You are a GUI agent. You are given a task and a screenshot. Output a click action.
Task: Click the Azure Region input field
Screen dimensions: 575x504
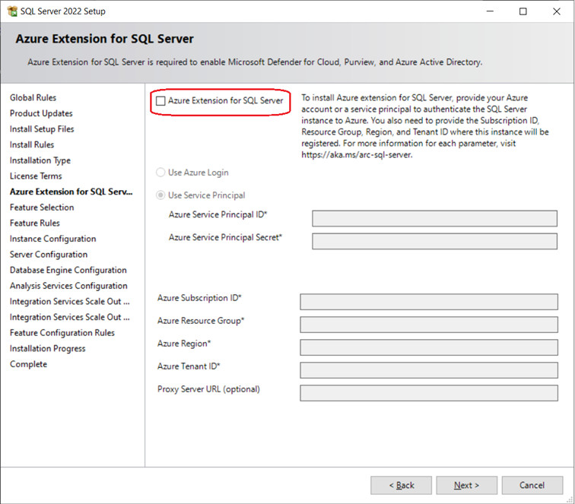coord(429,347)
